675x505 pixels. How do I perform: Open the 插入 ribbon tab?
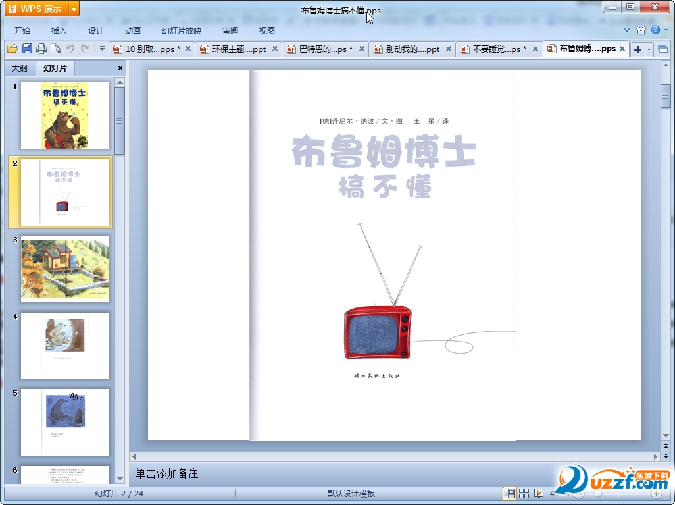59,30
